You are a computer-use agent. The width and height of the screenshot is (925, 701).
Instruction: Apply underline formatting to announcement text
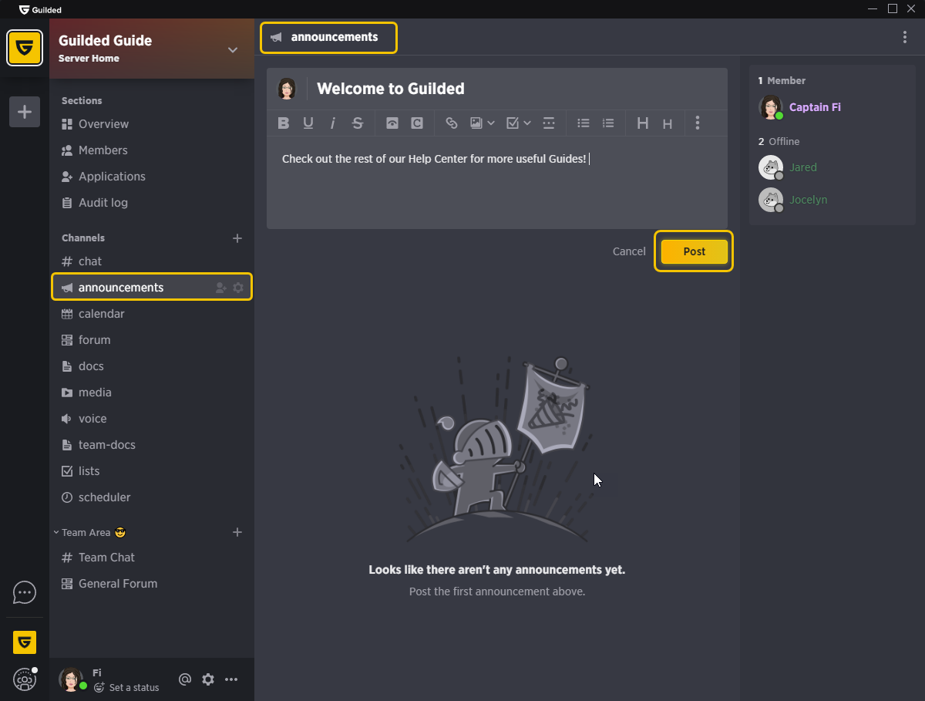pyautogui.click(x=308, y=123)
